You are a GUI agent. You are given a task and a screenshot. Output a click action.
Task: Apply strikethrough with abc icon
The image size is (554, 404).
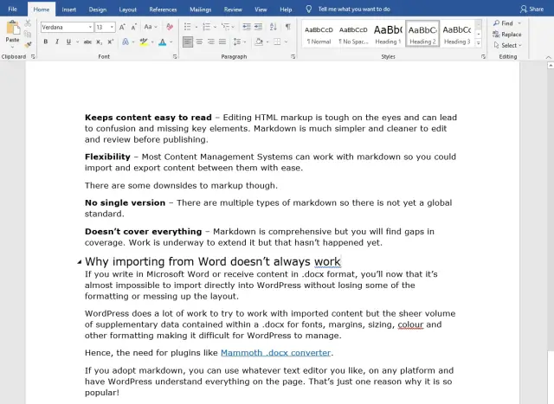(87, 42)
